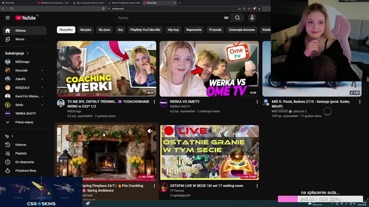Open Do obejrzenia watch later

coord(25,162)
